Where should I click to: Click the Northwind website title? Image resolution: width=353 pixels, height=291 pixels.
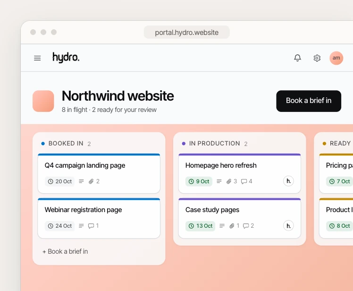(x=118, y=96)
